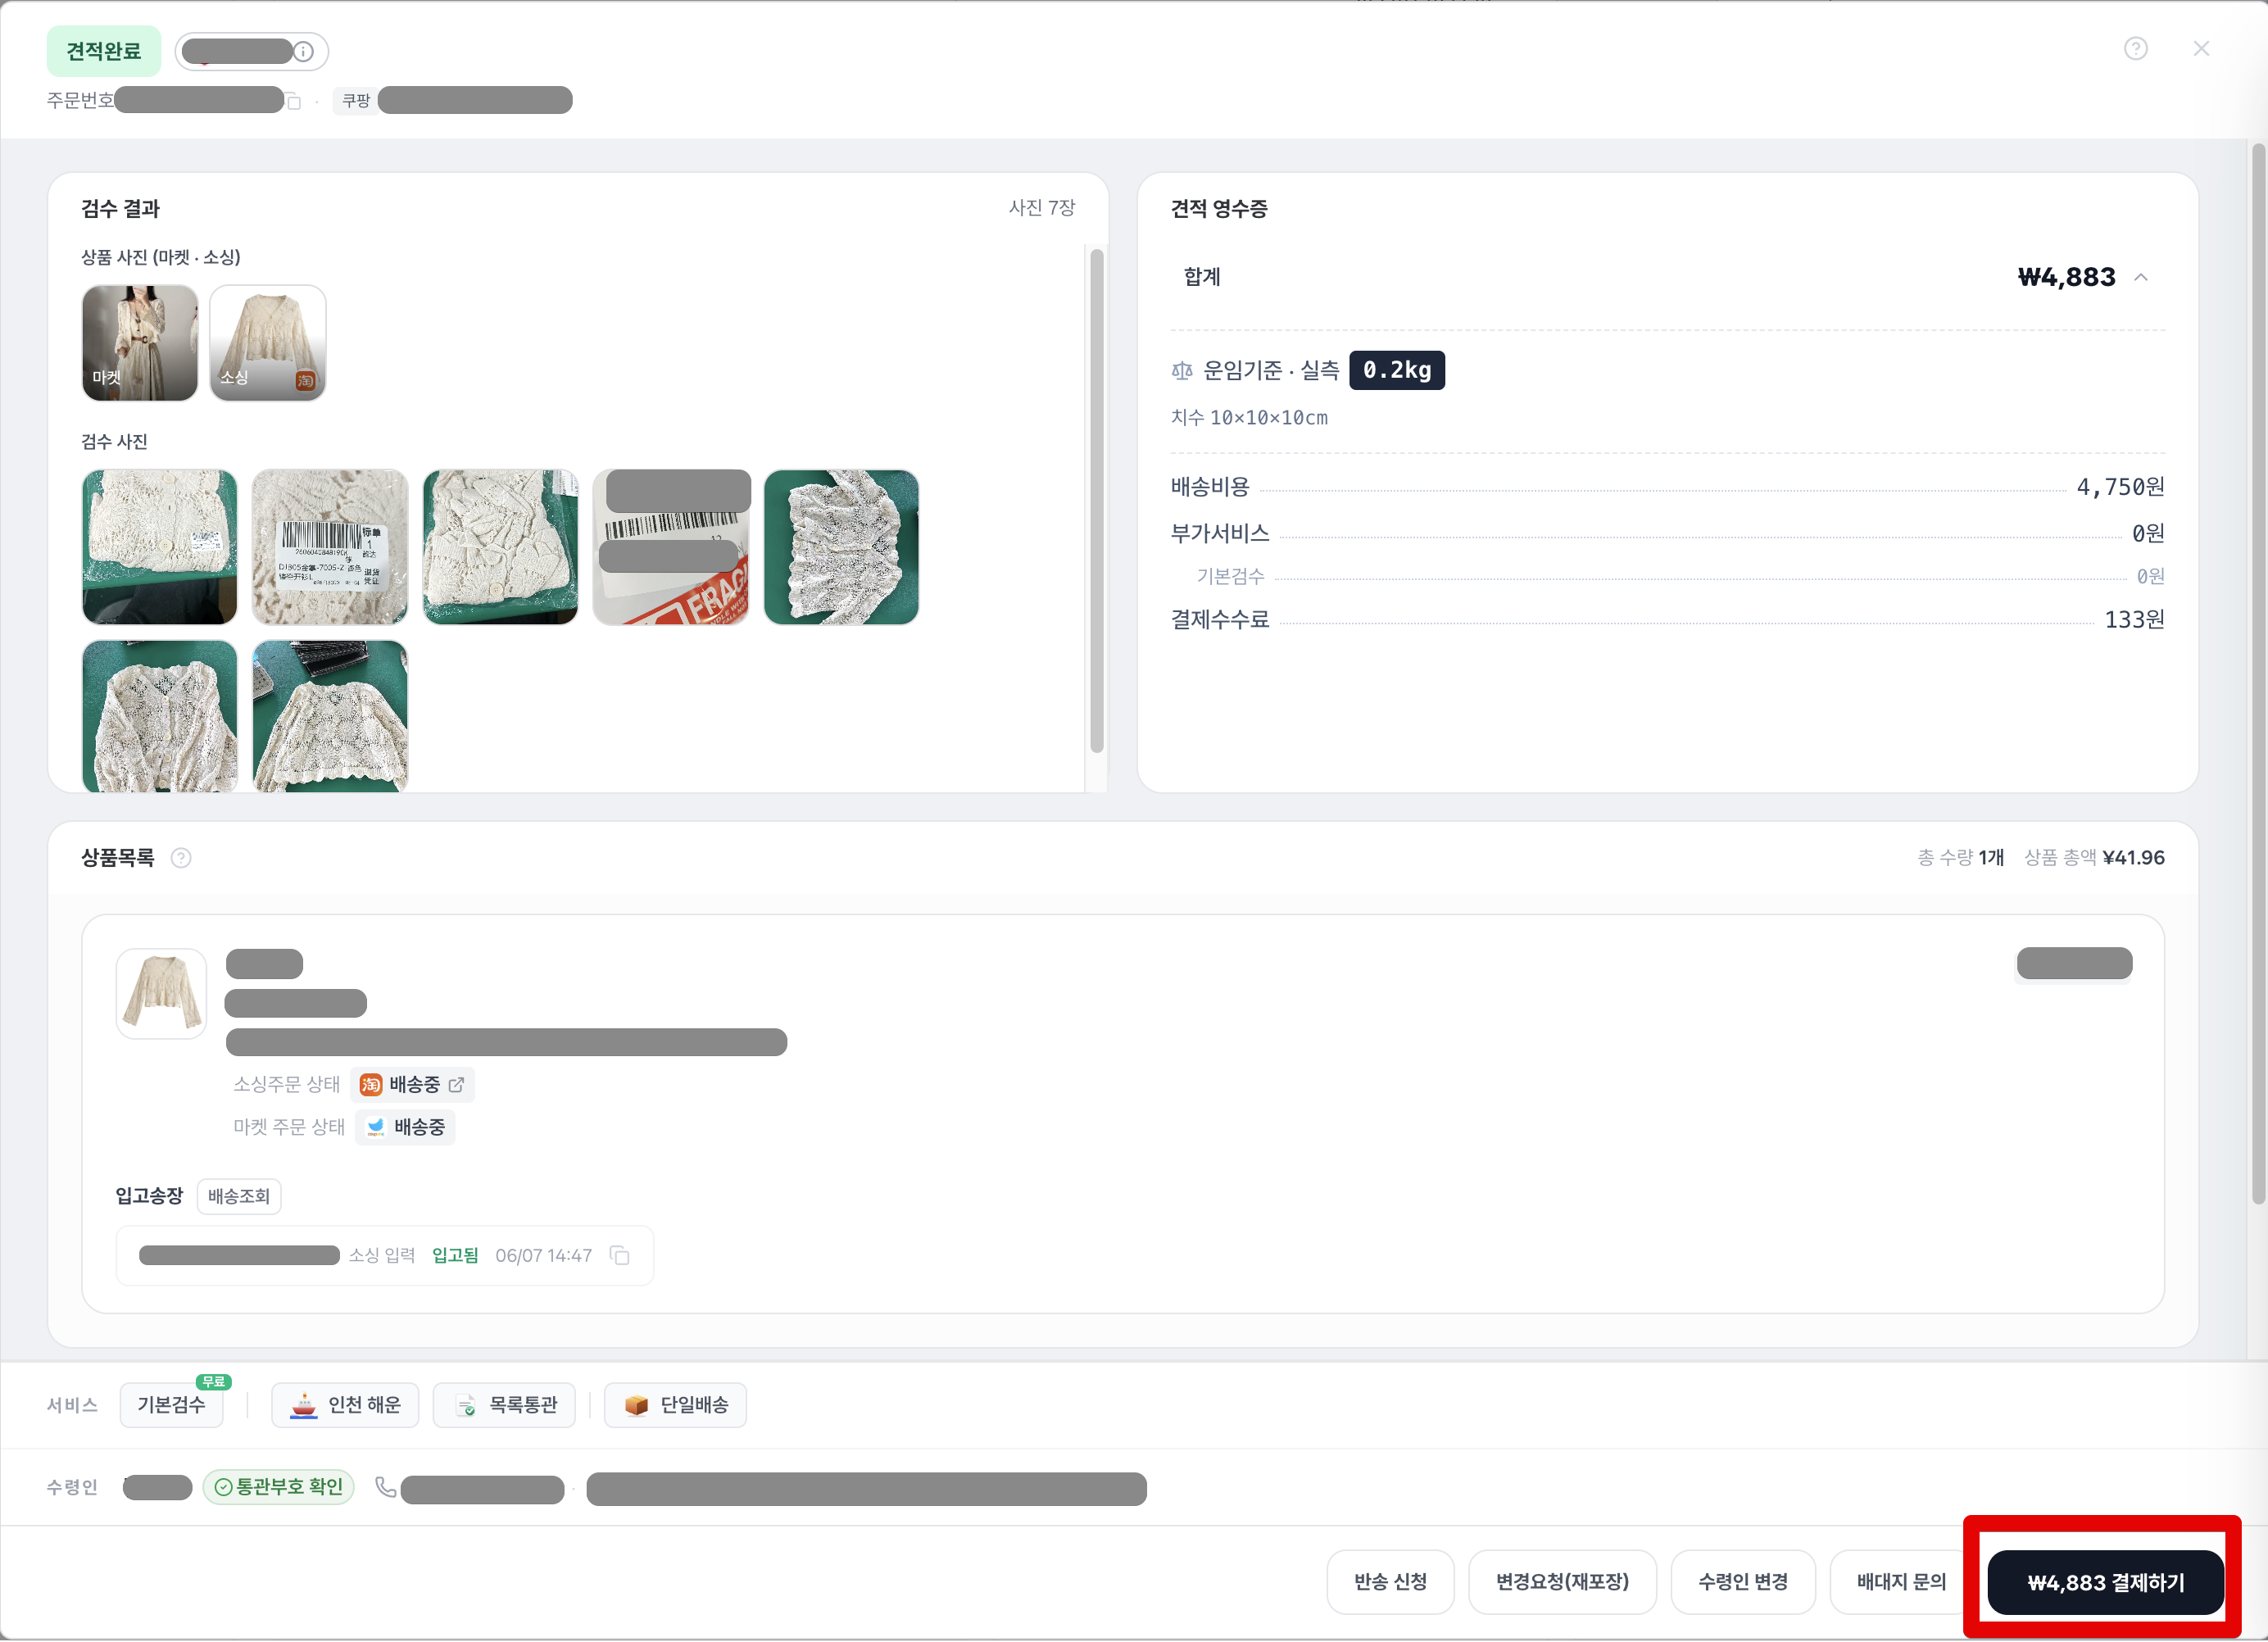Click the ₩4,883 결제하기 payment button

[x=2105, y=1581]
